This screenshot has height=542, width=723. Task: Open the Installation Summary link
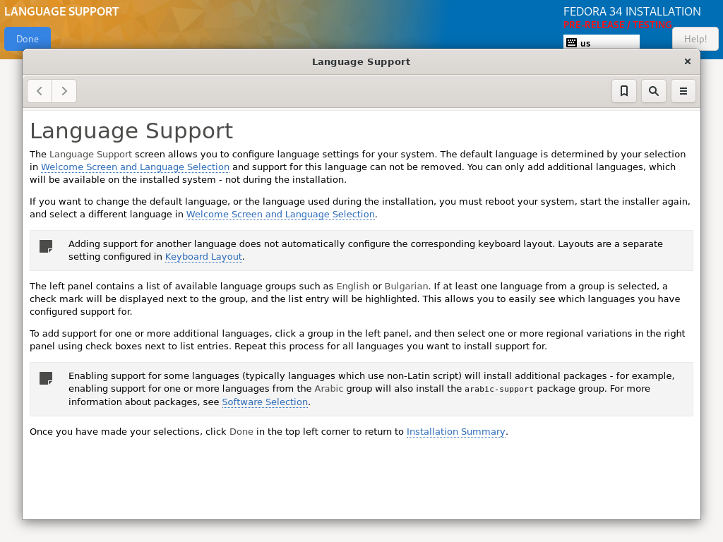[x=455, y=432]
